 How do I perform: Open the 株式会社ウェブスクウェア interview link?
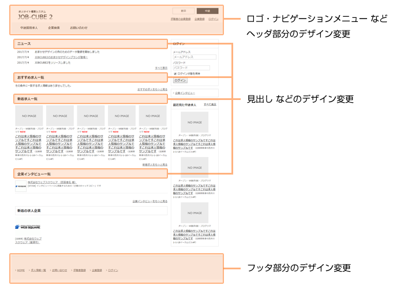52,182
